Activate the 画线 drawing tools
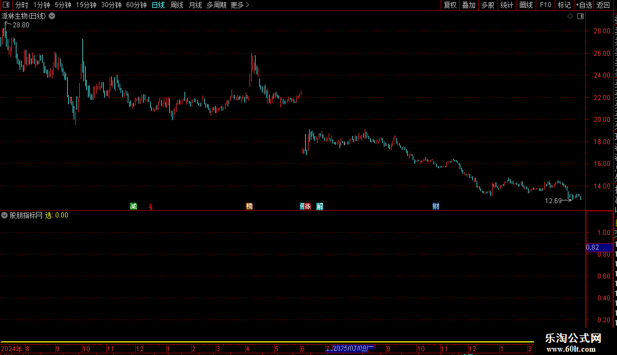The width and height of the screenshot is (617, 355). coord(526,5)
